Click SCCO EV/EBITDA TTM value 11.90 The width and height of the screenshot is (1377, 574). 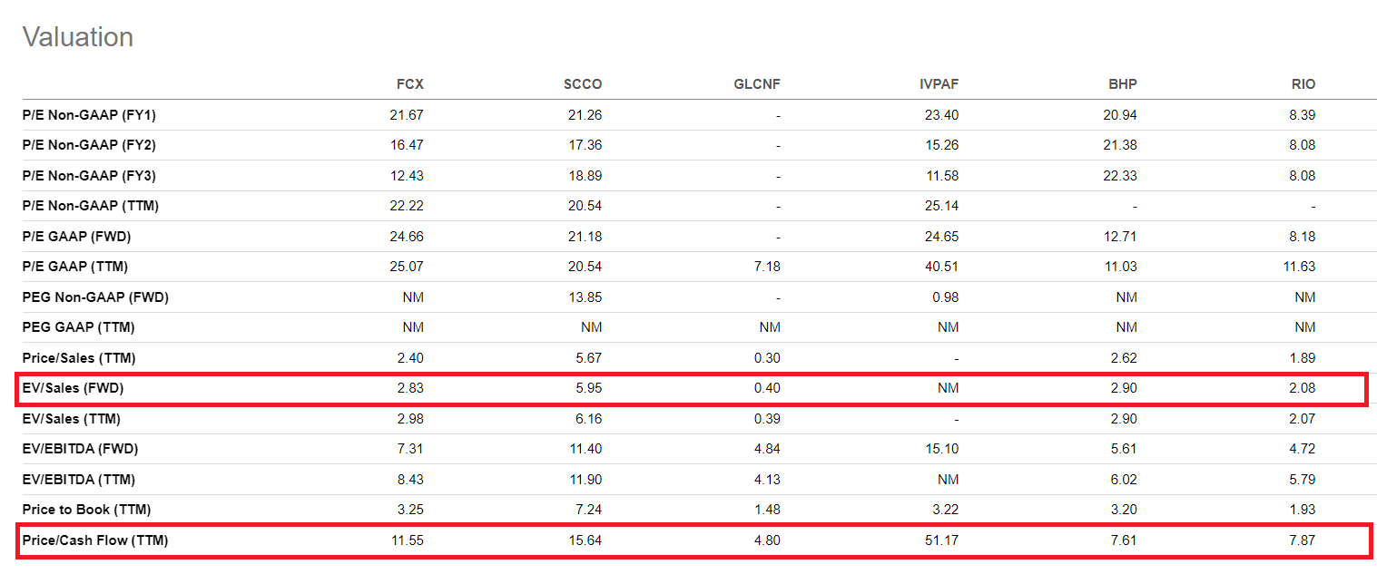coord(585,480)
